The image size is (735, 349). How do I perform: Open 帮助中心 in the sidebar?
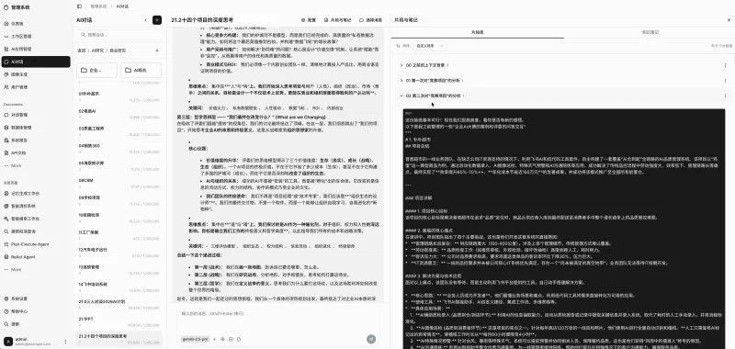tap(36, 311)
